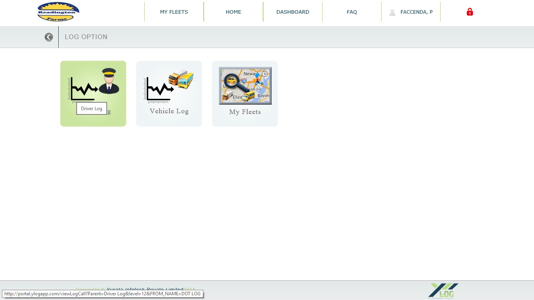Click the Readington Farms logo

click(58, 12)
